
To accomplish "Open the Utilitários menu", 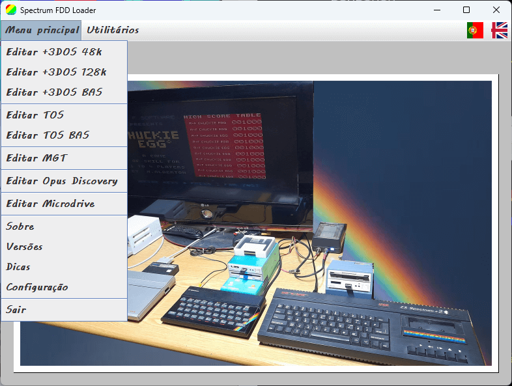I will click(113, 30).
